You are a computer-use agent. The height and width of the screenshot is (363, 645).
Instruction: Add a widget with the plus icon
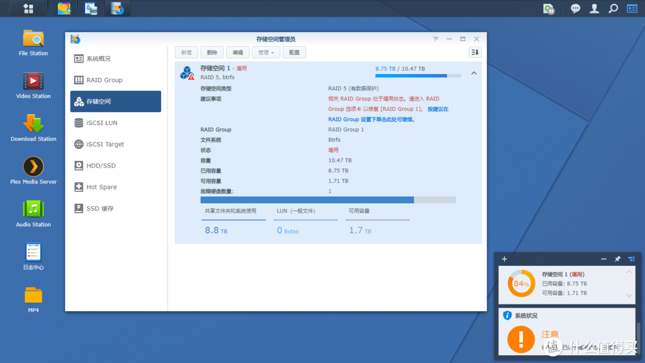[504, 259]
